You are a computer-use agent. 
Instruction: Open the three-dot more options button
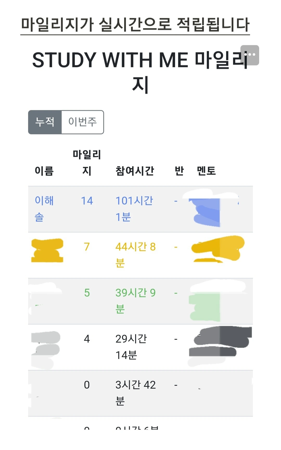[250, 55]
